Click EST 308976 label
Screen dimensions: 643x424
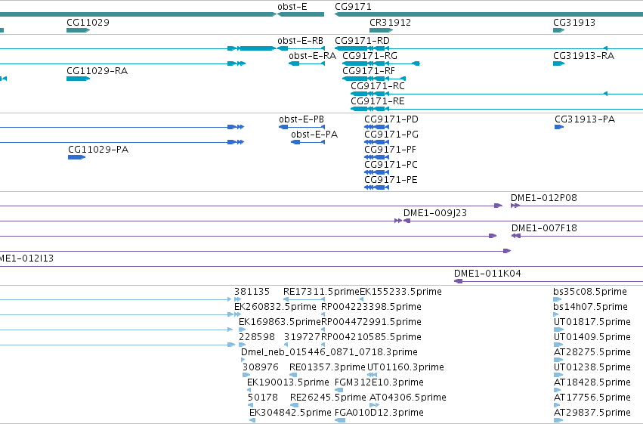(x=261, y=367)
